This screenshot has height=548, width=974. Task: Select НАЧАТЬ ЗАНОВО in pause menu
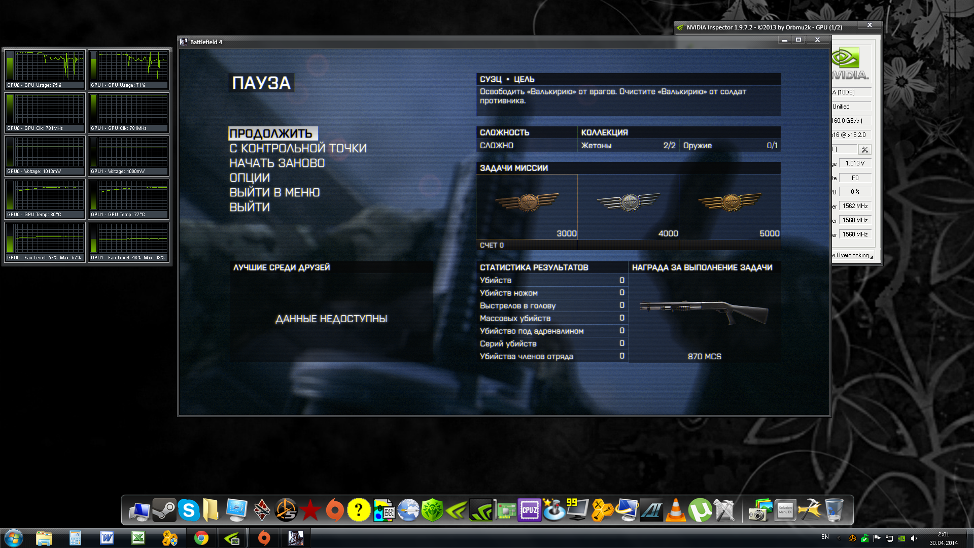click(277, 163)
